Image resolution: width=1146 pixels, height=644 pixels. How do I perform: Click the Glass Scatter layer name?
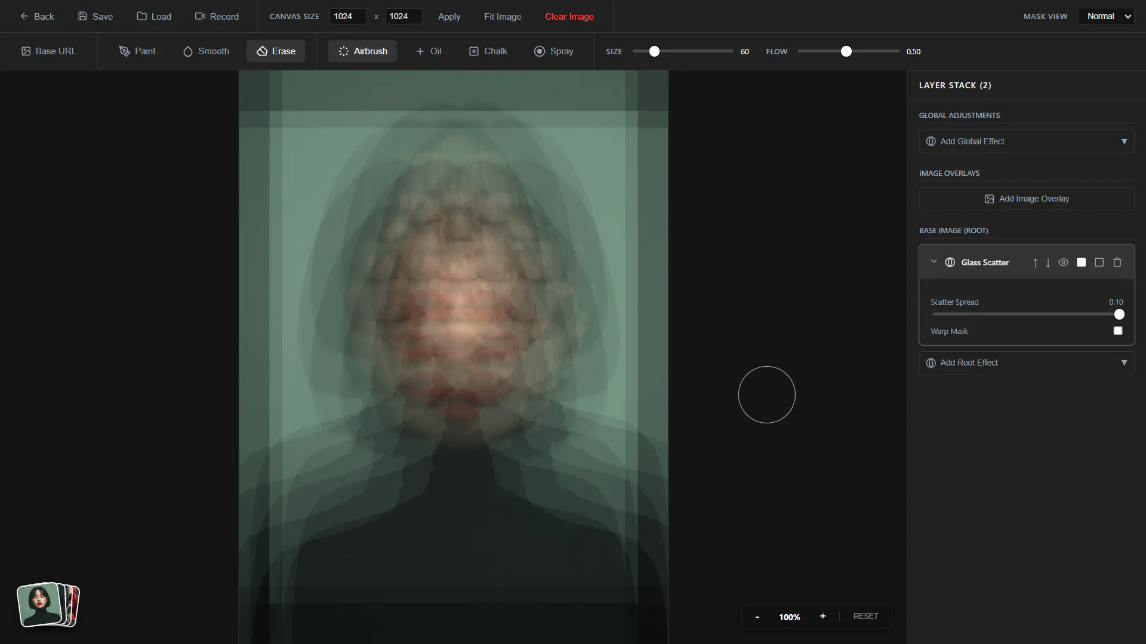point(985,262)
